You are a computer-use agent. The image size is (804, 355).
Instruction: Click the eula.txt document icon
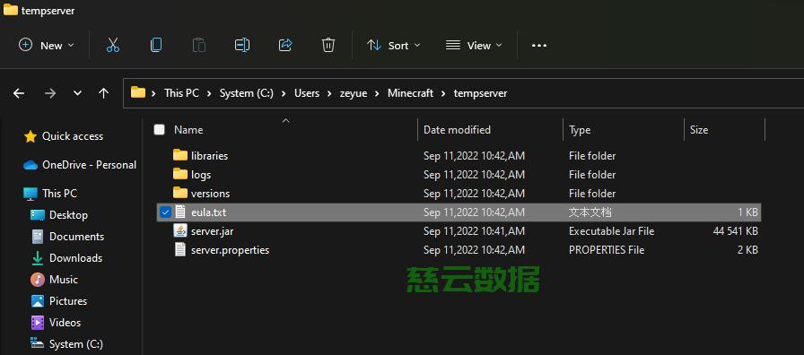[180, 212]
